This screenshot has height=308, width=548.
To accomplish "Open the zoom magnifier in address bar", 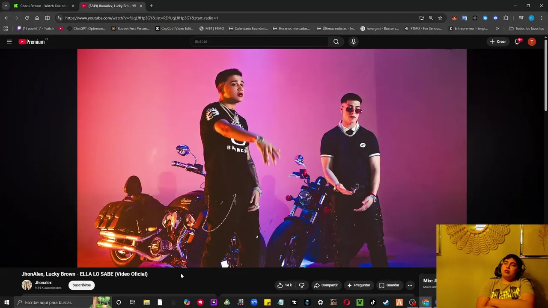I will (431, 18).
